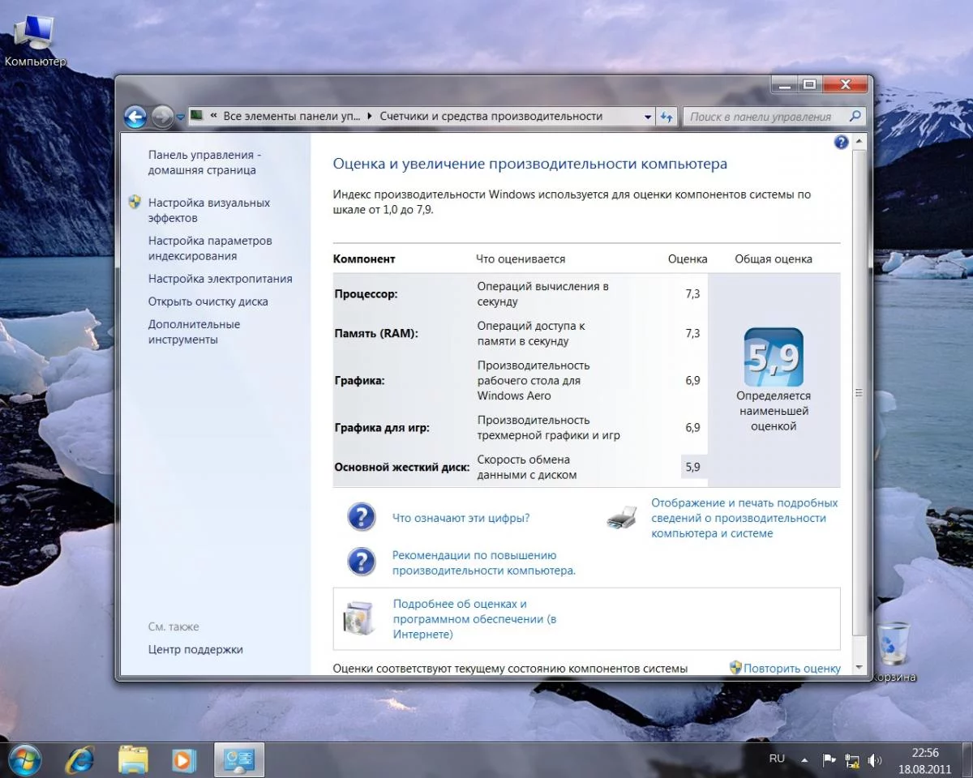Image resolution: width=973 pixels, height=778 pixels.
Task: Click the control panel search field
Action: (x=762, y=117)
